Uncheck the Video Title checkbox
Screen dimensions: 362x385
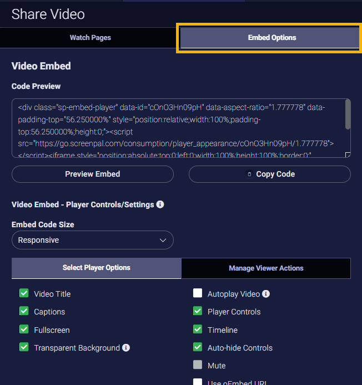tap(24, 293)
